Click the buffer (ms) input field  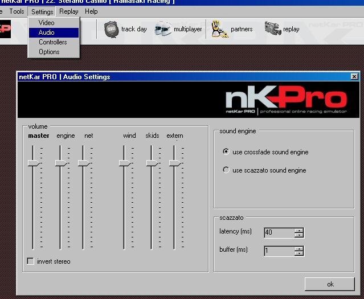[280, 251]
